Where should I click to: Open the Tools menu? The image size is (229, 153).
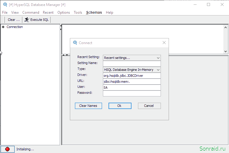point(78,13)
